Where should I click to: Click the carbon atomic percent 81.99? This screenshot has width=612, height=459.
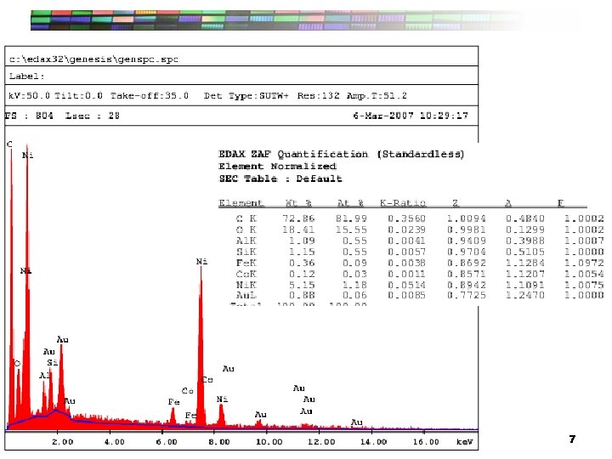(x=351, y=218)
